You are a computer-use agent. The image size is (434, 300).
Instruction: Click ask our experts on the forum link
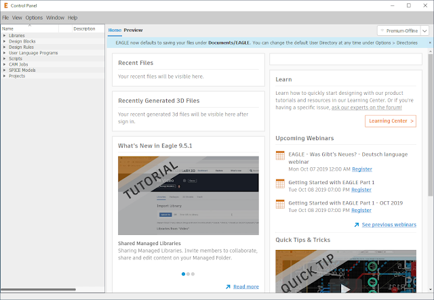366,108
